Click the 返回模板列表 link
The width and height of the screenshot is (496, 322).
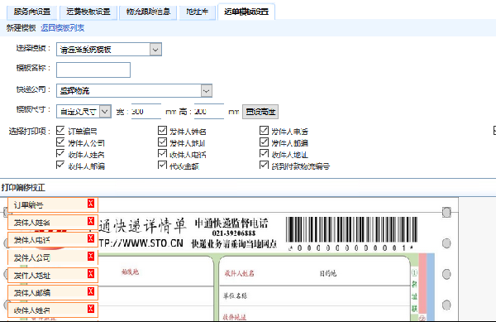[63, 28]
